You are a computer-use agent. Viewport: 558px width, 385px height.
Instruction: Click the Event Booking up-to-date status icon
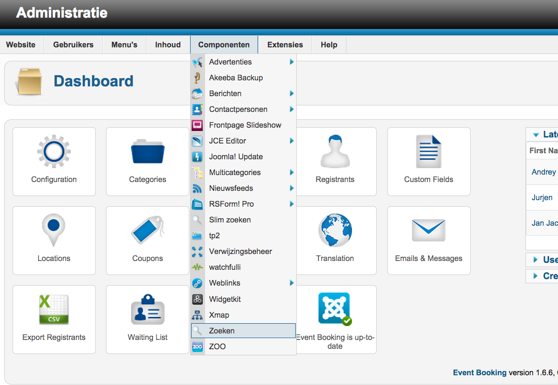coord(335,308)
